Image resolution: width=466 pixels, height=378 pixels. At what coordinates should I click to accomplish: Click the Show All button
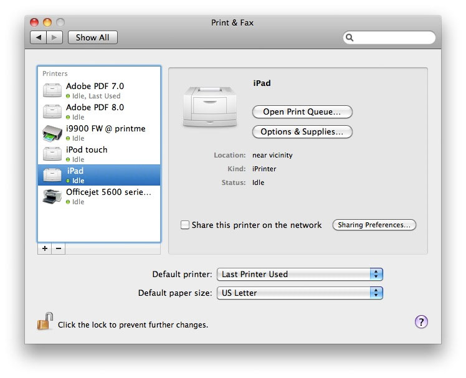(x=92, y=37)
